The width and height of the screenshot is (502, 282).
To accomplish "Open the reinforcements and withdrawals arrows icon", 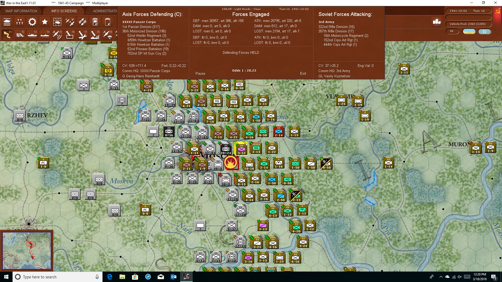I will click(82, 22).
